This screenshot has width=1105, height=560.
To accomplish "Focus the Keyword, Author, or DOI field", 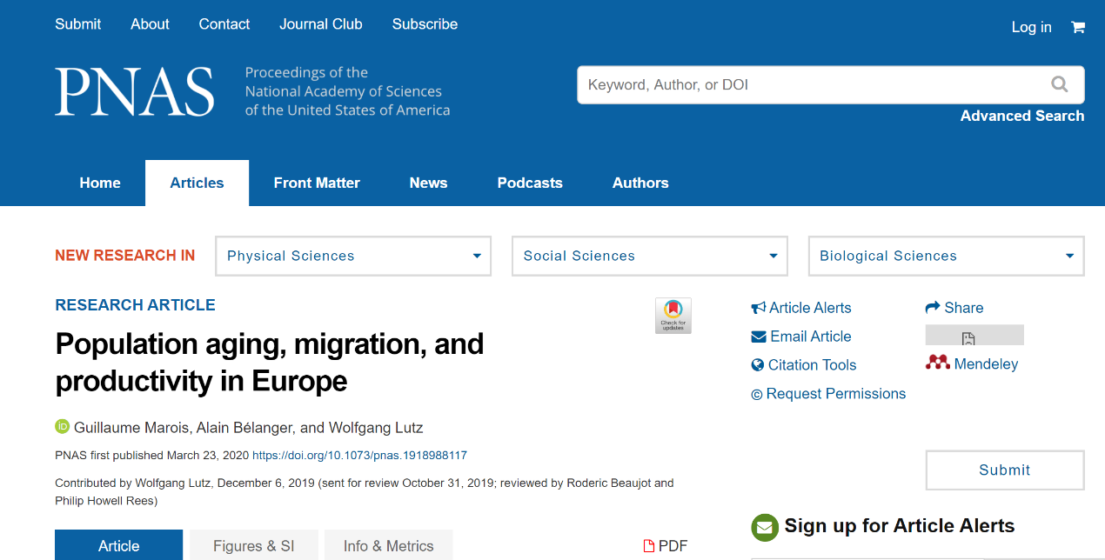I will [809, 84].
